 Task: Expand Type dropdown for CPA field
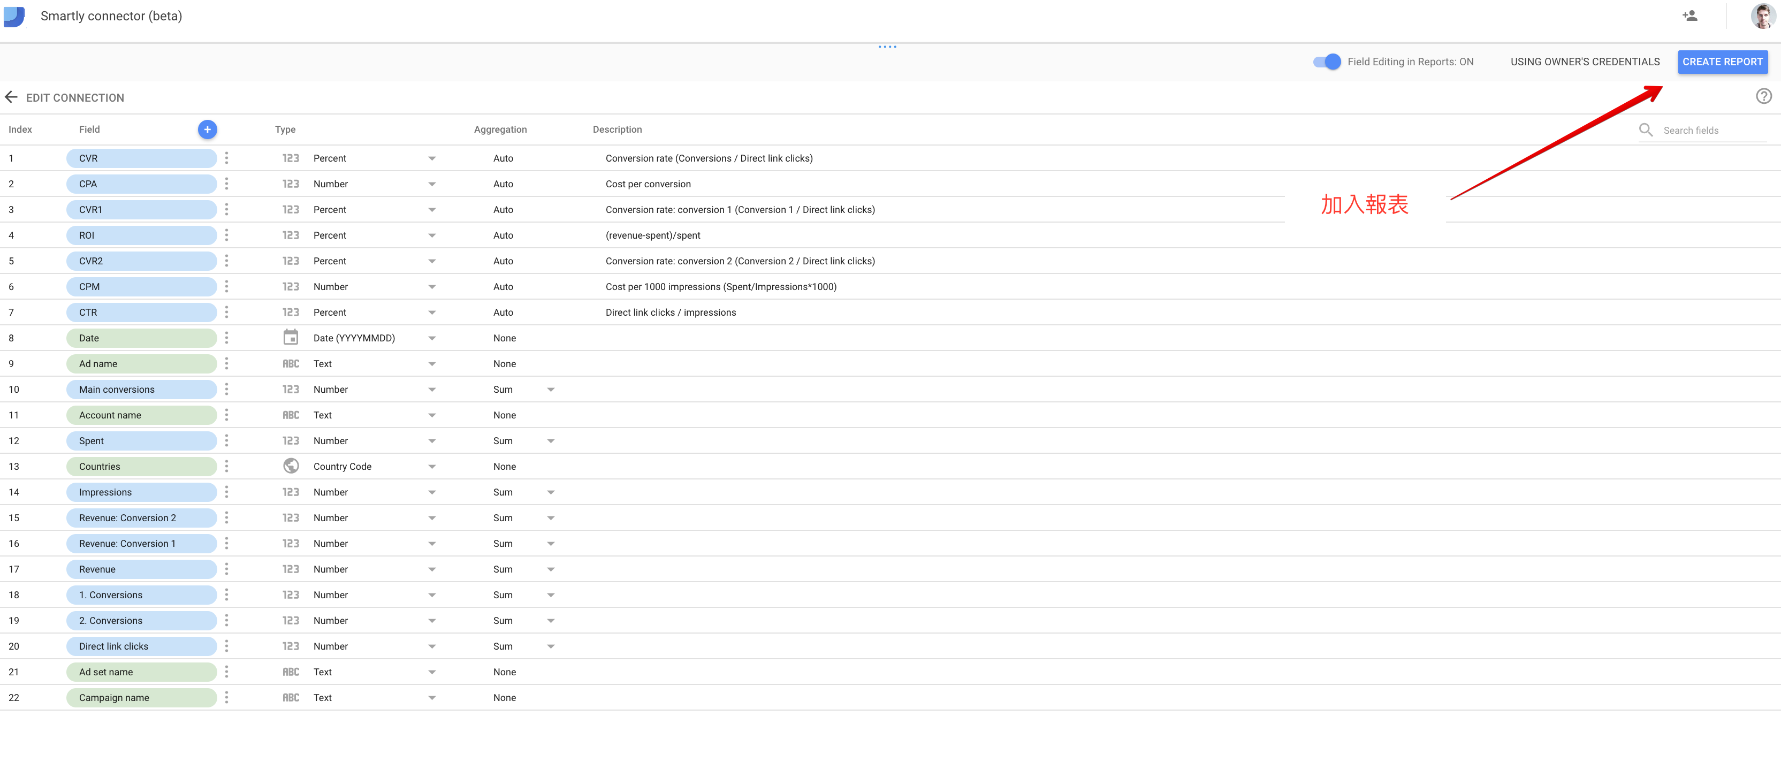tap(432, 184)
